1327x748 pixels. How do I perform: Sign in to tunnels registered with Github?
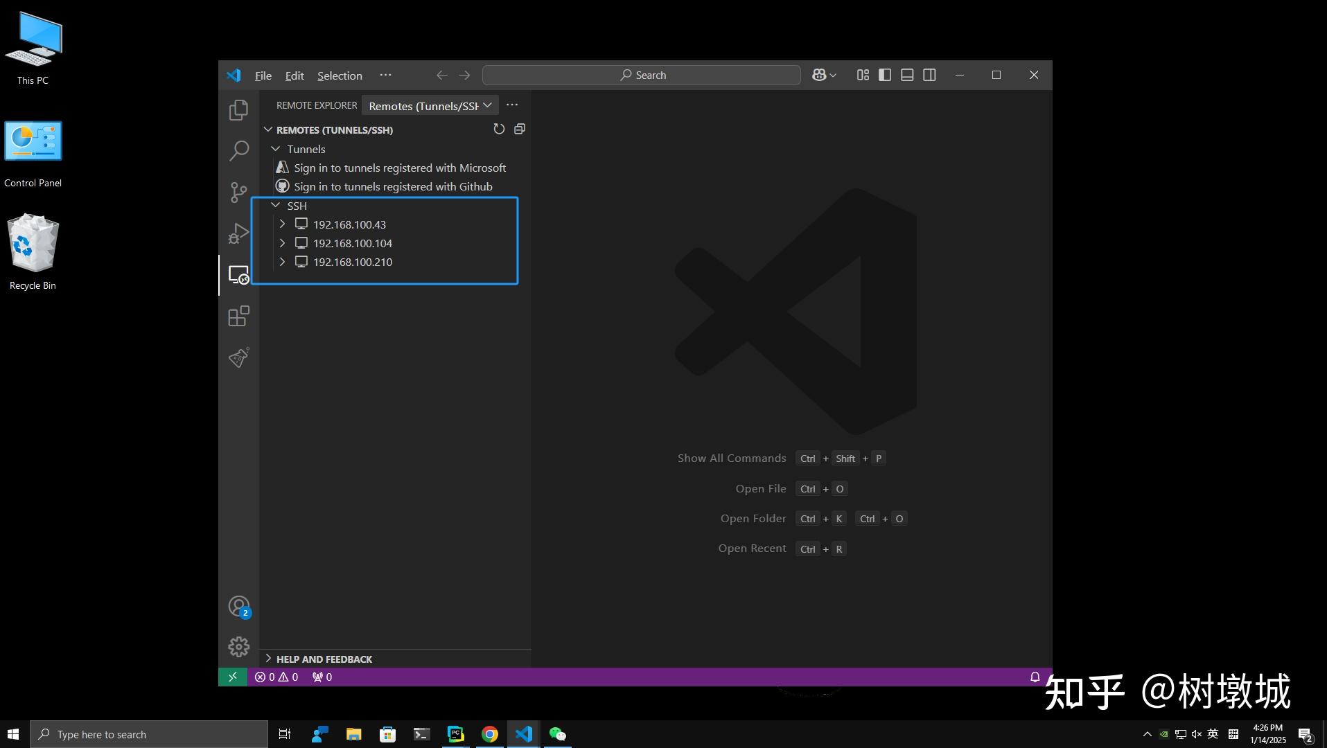[393, 186]
